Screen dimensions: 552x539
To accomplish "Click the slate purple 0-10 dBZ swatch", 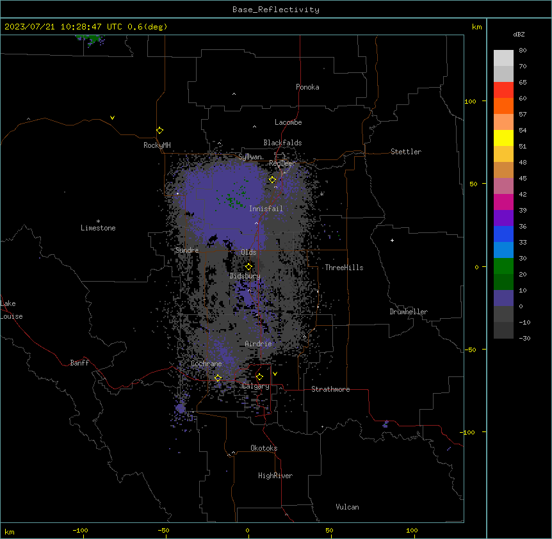I will 503,298.
